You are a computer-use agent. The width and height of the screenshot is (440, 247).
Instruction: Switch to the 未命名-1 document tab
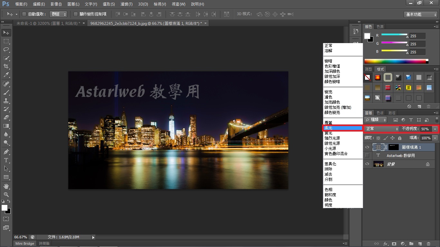point(48,23)
